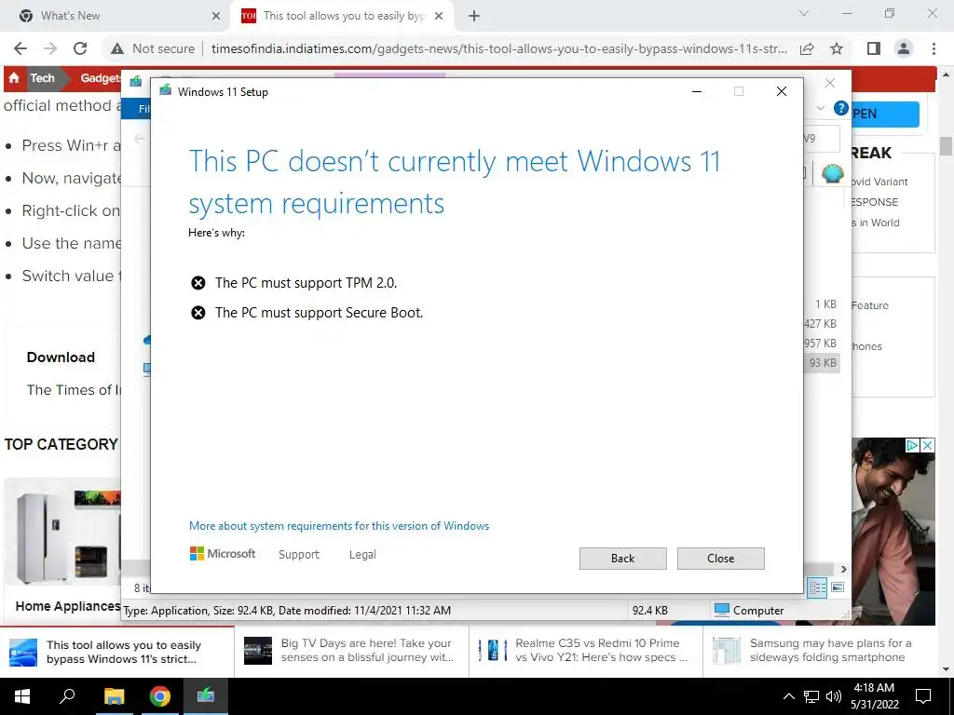Click Back in Windows 11 Setup

[622, 559]
